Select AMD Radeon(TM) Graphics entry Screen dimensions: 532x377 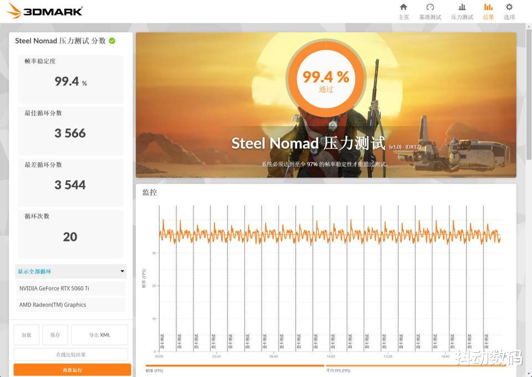(71, 305)
